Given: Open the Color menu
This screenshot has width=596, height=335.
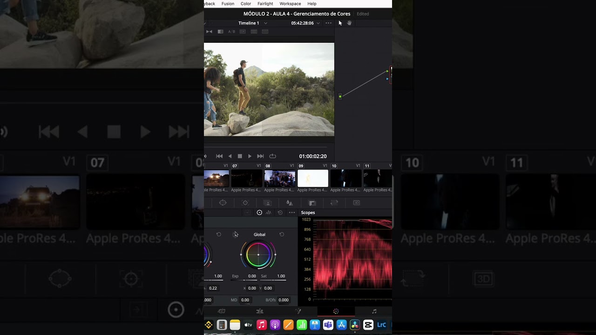Looking at the screenshot, I should [x=246, y=4].
